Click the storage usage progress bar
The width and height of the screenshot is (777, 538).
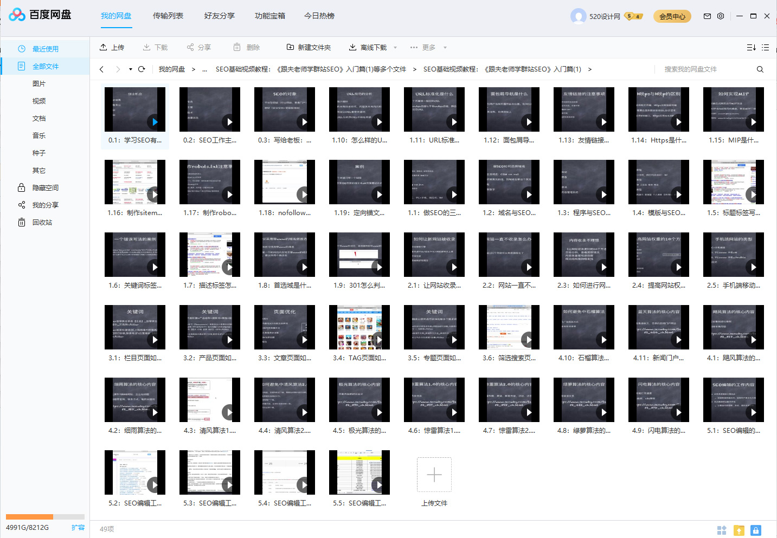45,517
